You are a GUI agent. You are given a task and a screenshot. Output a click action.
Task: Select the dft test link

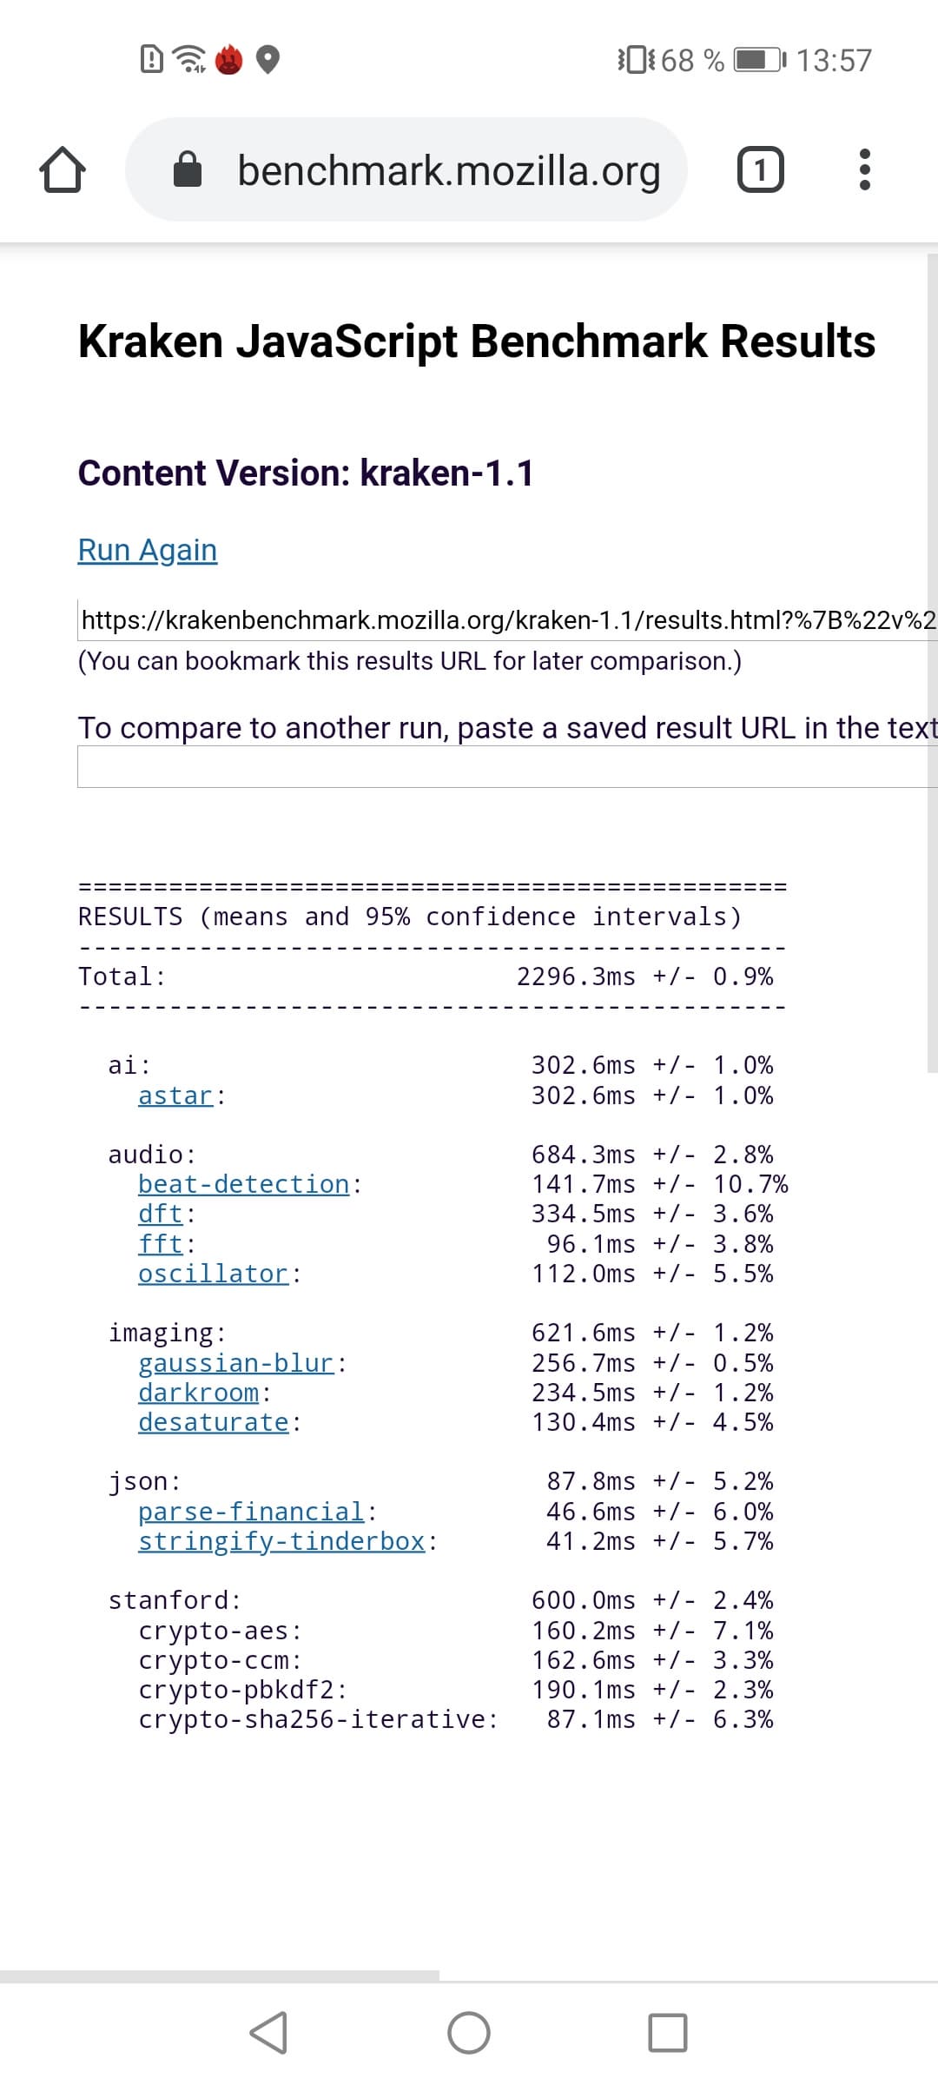(x=161, y=1214)
